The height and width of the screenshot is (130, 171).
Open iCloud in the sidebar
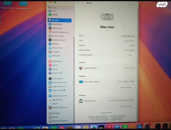point(53,104)
